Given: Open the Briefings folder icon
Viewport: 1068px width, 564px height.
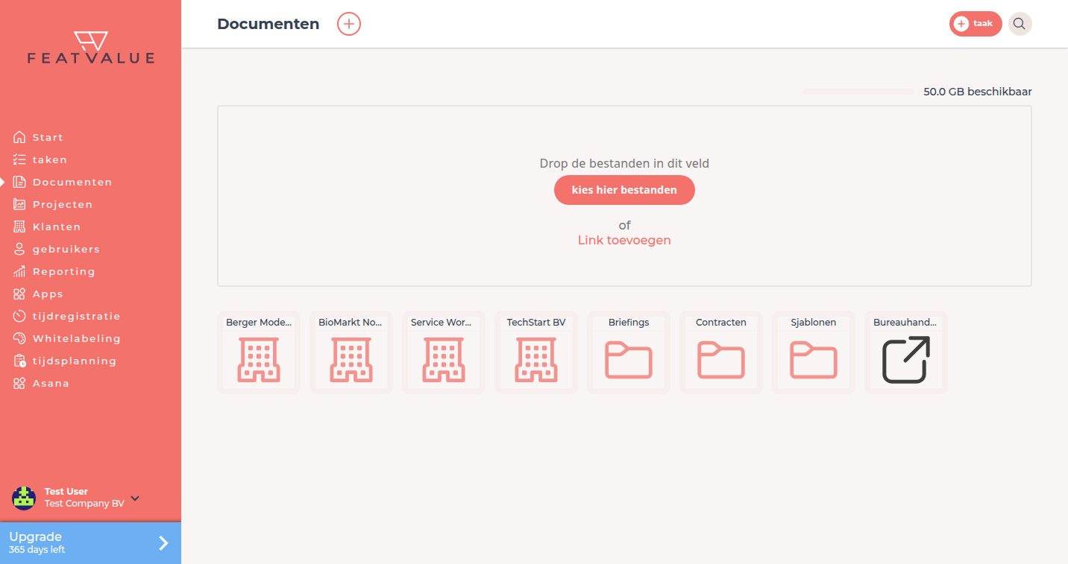Looking at the screenshot, I should [629, 360].
